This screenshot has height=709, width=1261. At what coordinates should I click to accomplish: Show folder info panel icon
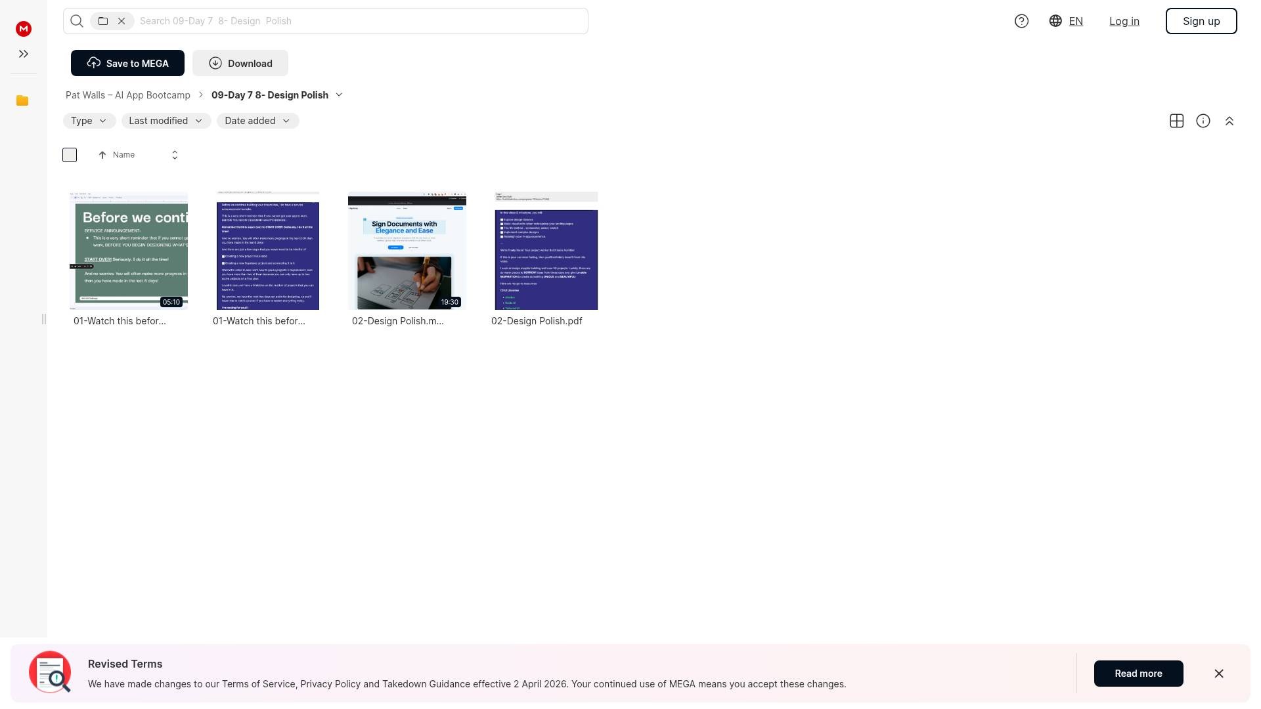[x=1203, y=121]
